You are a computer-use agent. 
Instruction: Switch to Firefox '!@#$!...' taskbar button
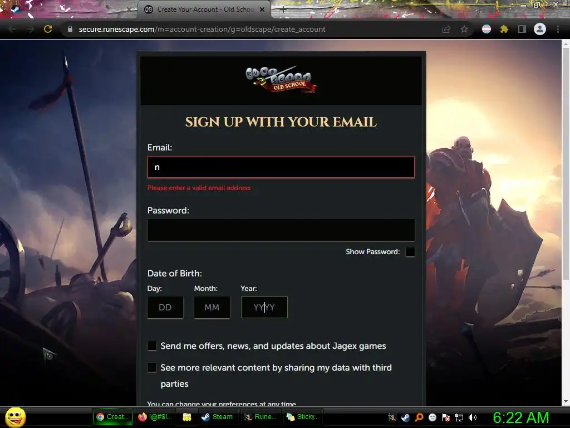155,417
